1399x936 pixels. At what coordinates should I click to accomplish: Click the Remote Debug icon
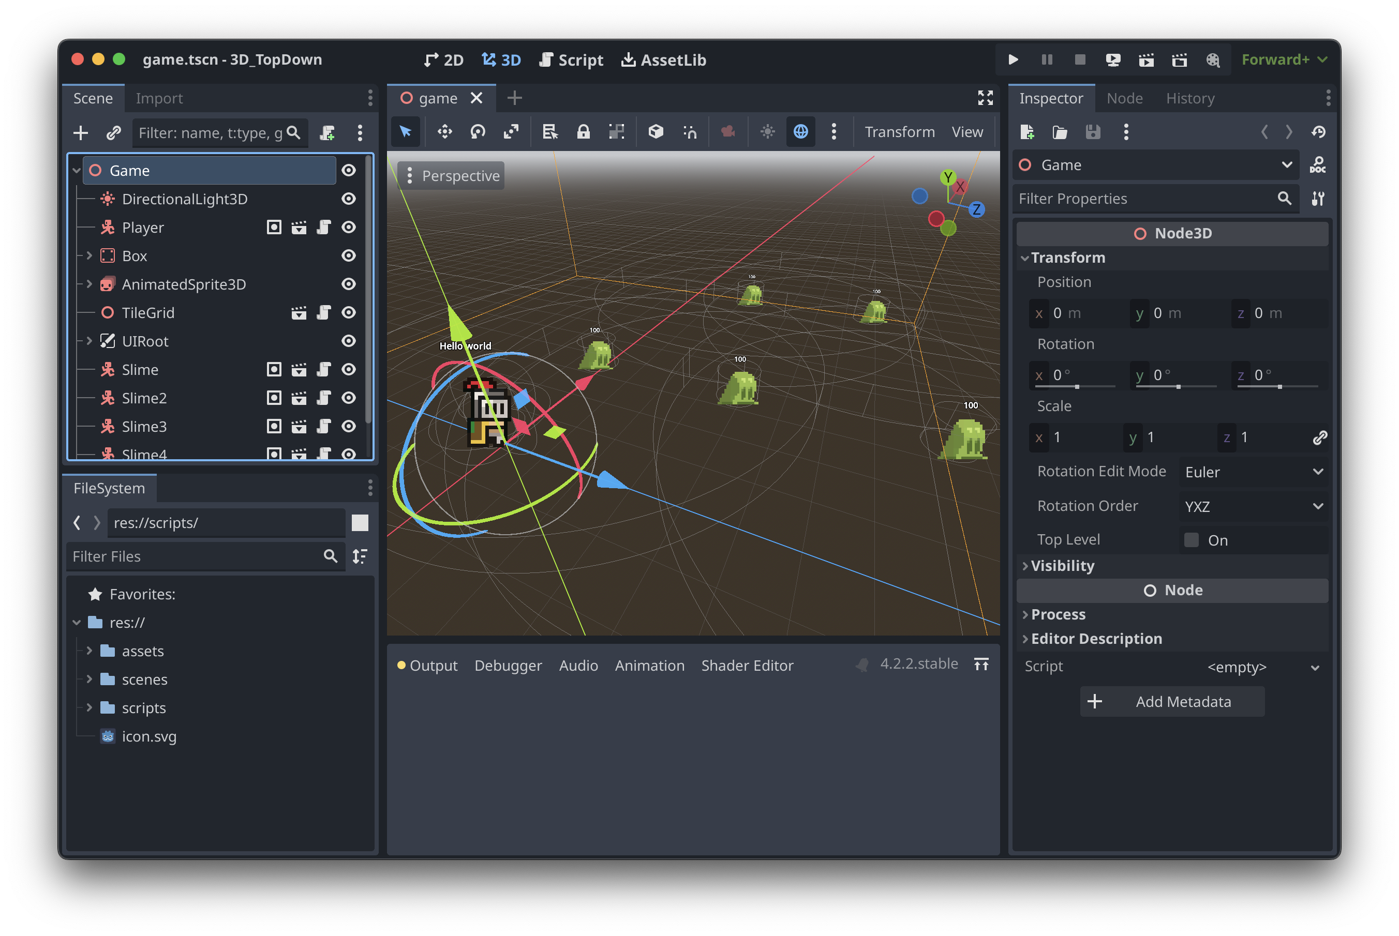tap(1113, 59)
